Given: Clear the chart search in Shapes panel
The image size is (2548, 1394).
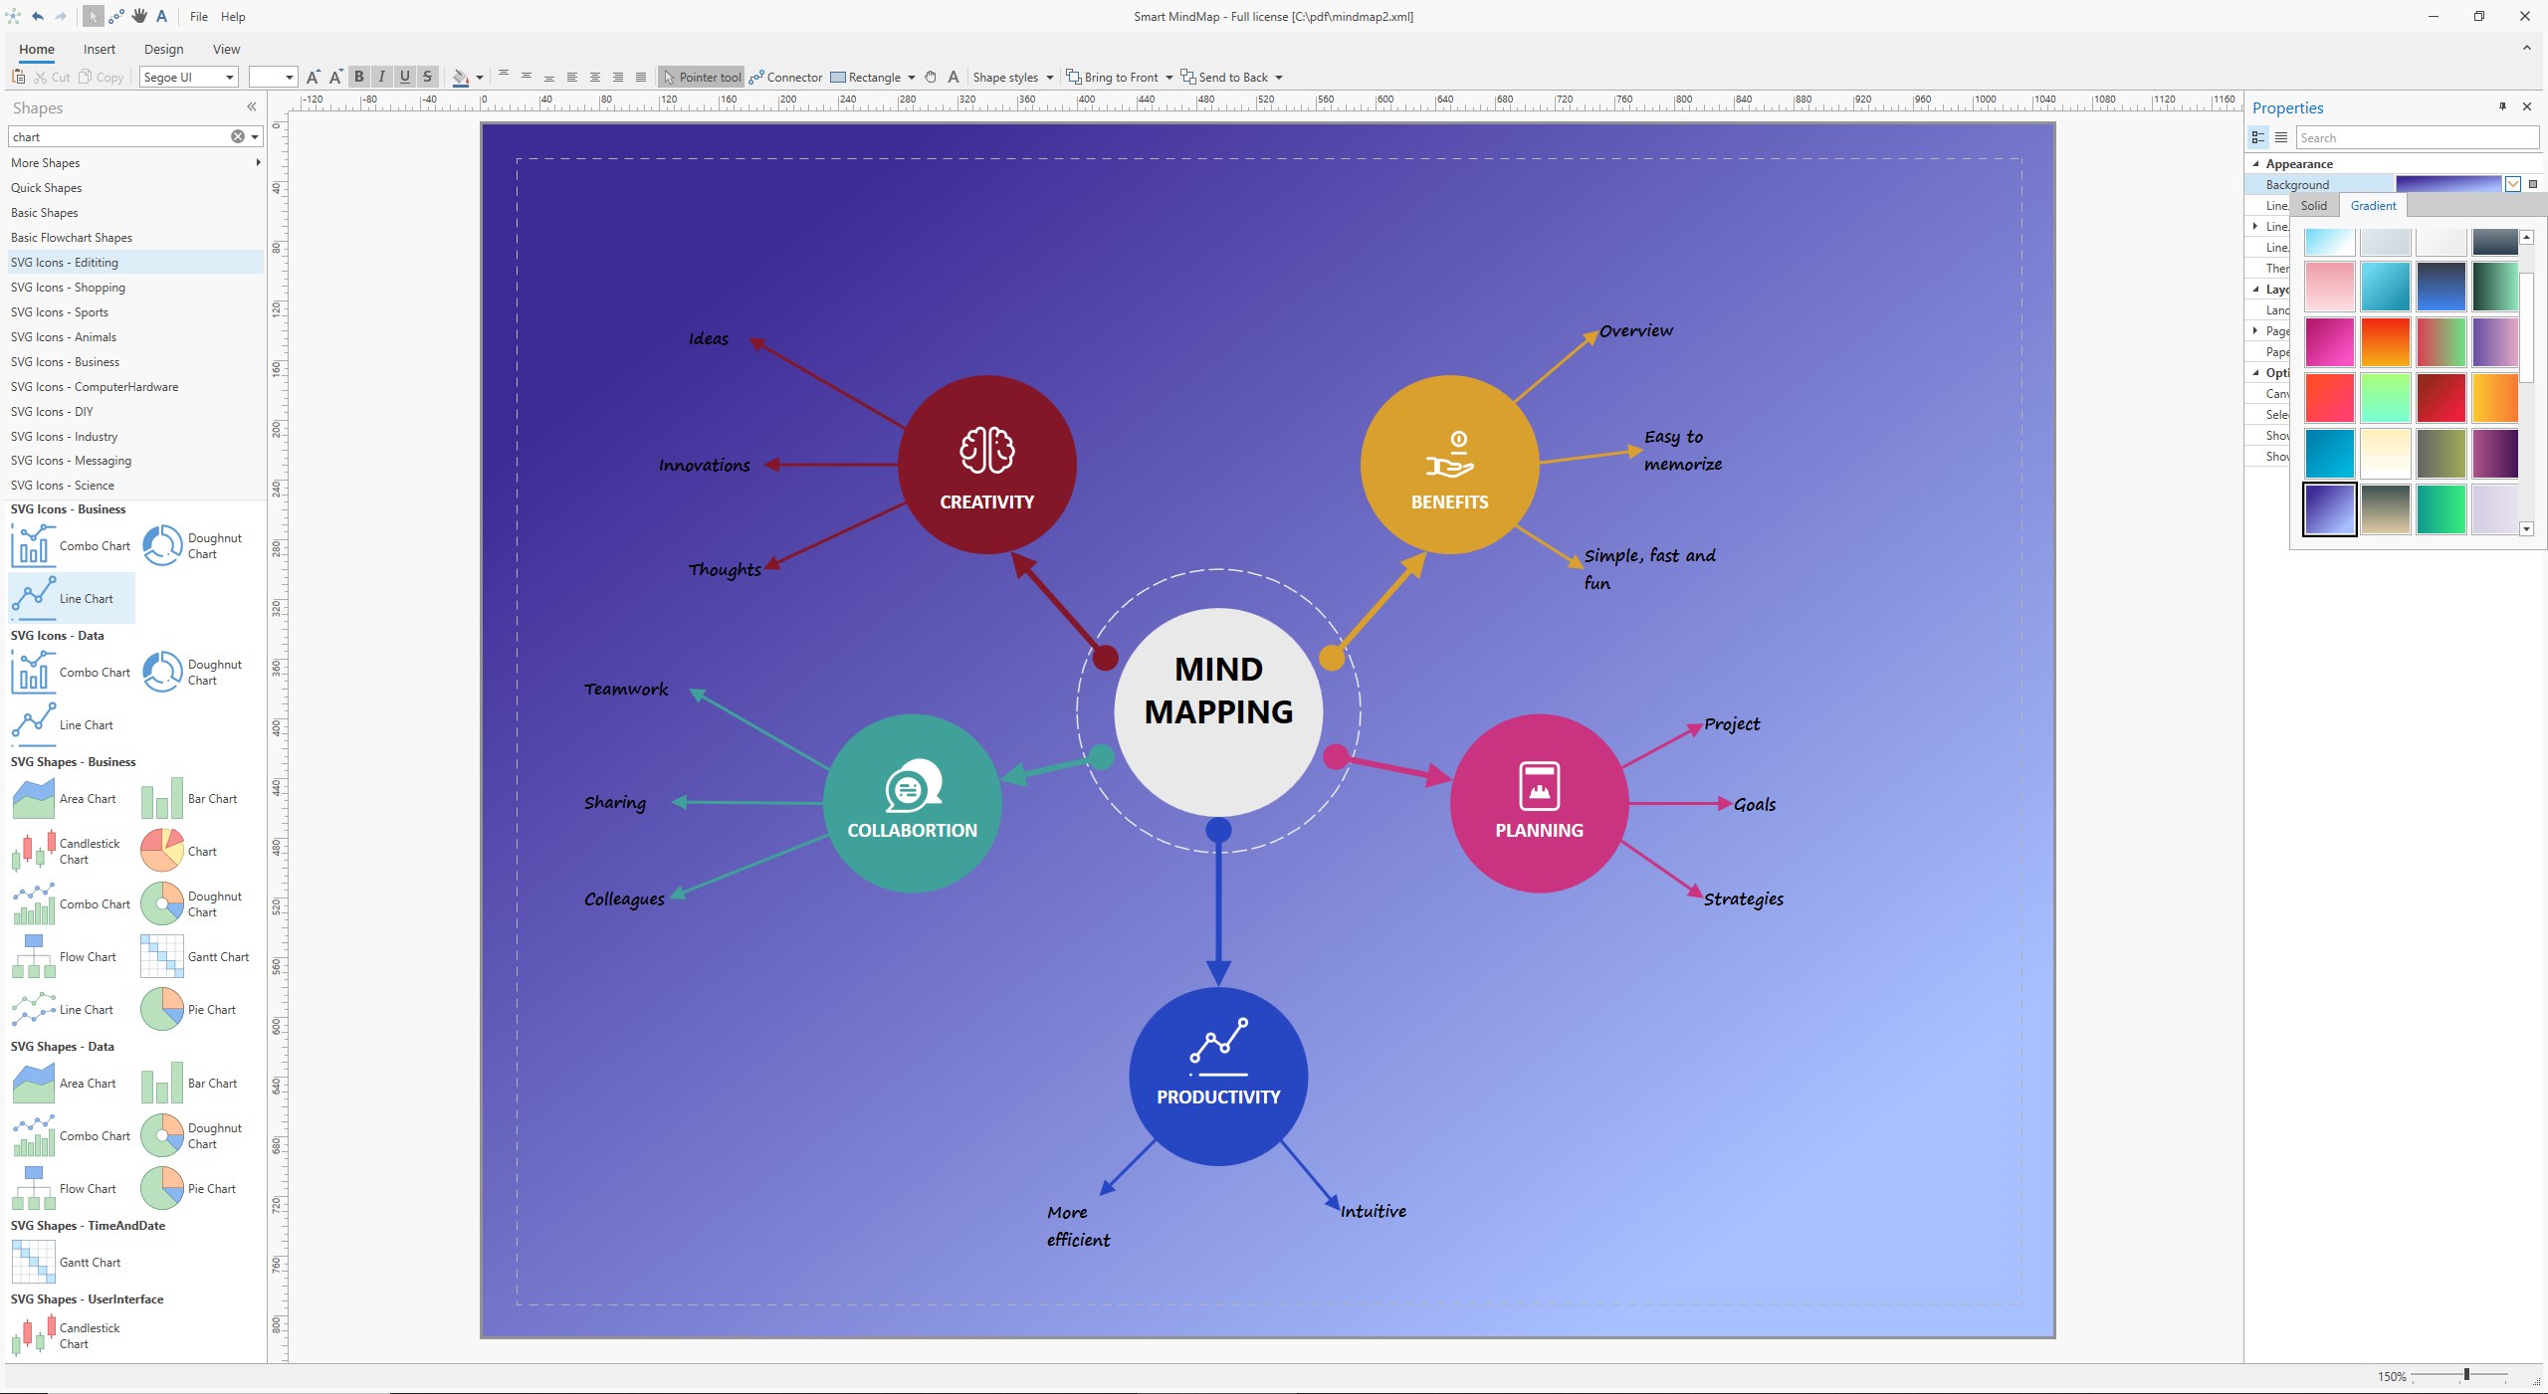Looking at the screenshot, I should [x=237, y=136].
